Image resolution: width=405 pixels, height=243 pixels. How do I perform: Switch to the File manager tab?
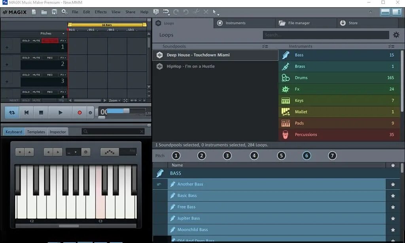(306, 23)
